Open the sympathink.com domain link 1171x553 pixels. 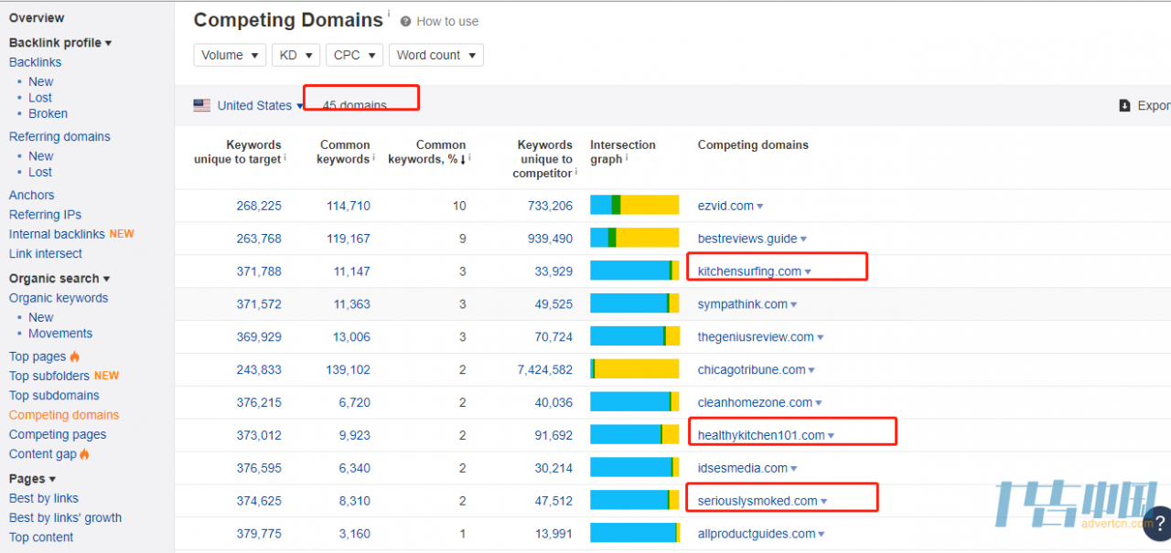pos(743,305)
